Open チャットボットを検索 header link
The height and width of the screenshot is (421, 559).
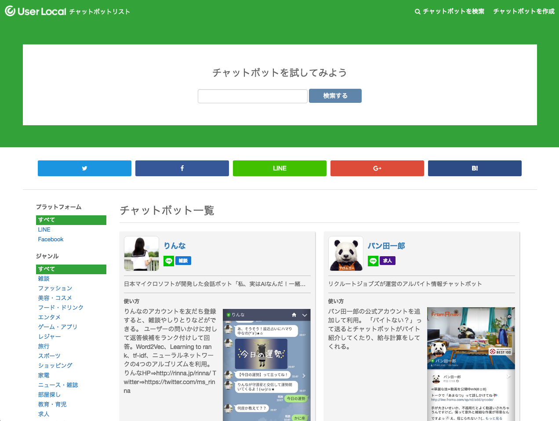click(450, 11)
